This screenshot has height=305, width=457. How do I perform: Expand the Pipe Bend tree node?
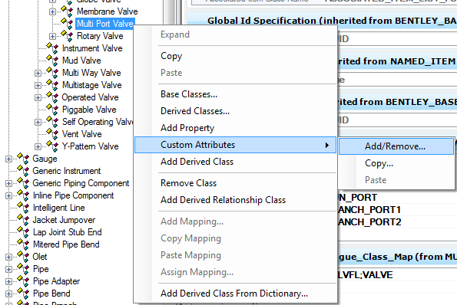click(8, 294)
